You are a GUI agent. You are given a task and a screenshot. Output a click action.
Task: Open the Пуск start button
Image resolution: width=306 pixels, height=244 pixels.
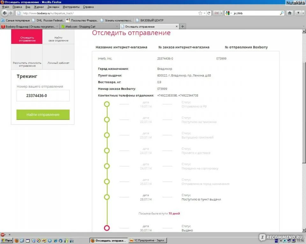pyautogui.click(x=7, y=241)
